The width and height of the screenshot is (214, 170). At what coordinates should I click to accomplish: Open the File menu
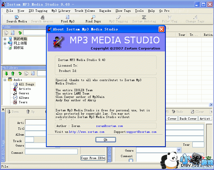pos(10,11)
